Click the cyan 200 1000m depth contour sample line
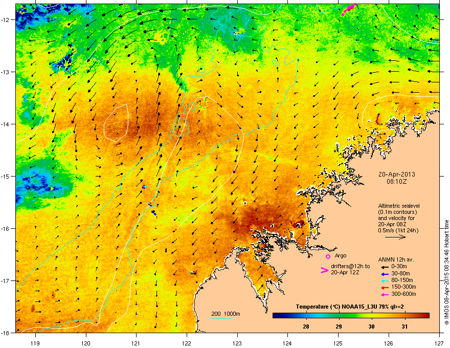 click(x=222, y=319)
